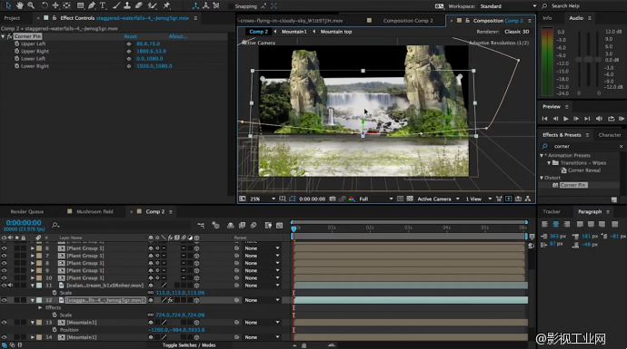Open the Full resolution dropdown
This screenshot has height=349, width=627.
pos(376,199)
